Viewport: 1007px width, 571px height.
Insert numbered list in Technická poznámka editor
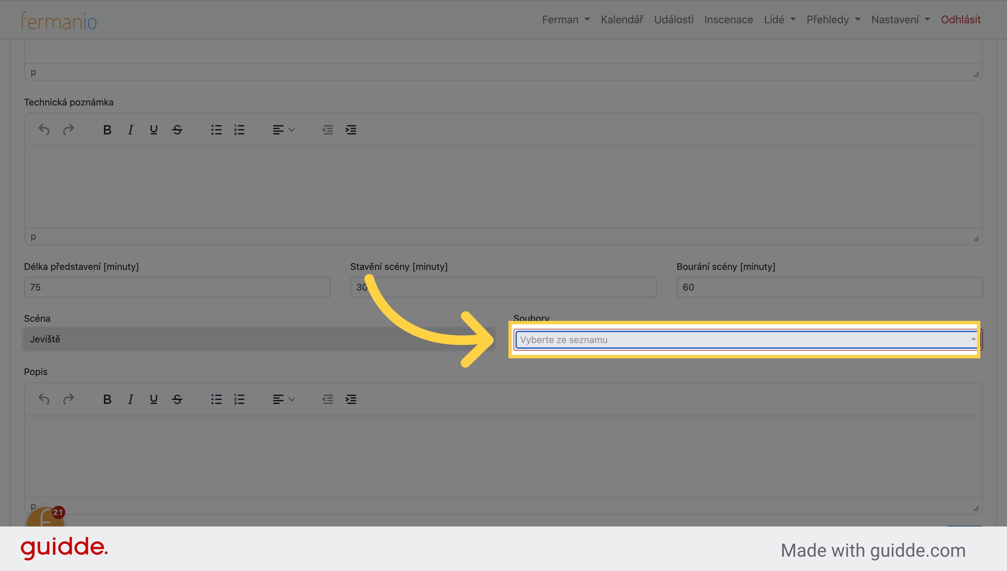239,129
